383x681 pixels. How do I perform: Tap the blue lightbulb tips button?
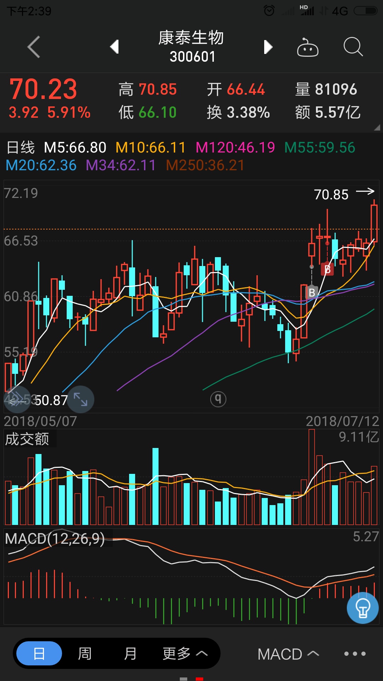click(362, 608)
